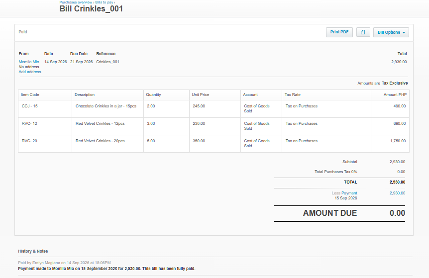Viewport: 429px width, 278px height.
Task: Click the Item Code column header
Action: [45, 94]
